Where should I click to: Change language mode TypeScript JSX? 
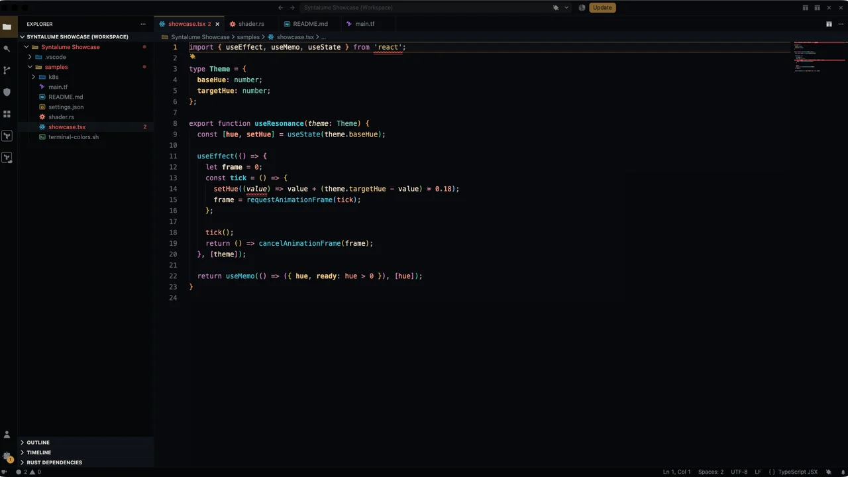(798, 472)
